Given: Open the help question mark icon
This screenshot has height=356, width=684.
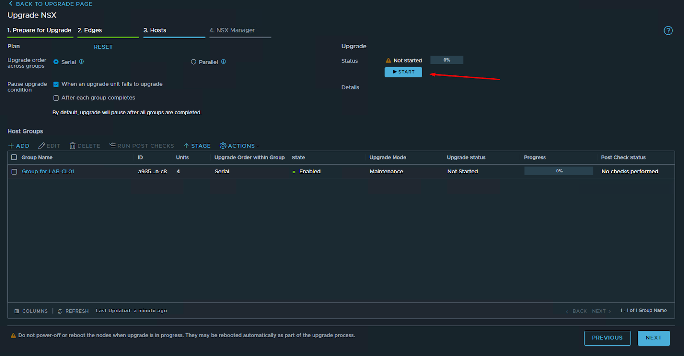Looking at the screenshot, I should (x=668, y=30).
